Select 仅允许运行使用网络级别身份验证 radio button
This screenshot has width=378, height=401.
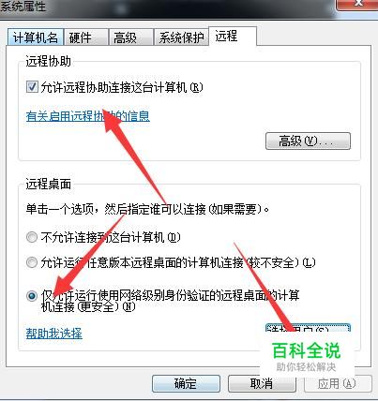(x=32, y=296)
